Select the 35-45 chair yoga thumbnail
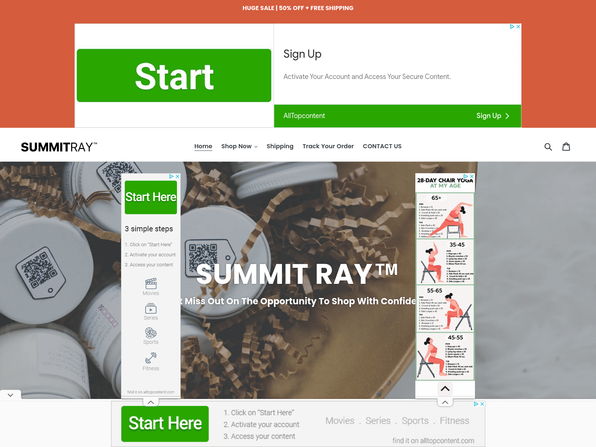Viewport: 596px width, 447px height. [x=445, y=262]
